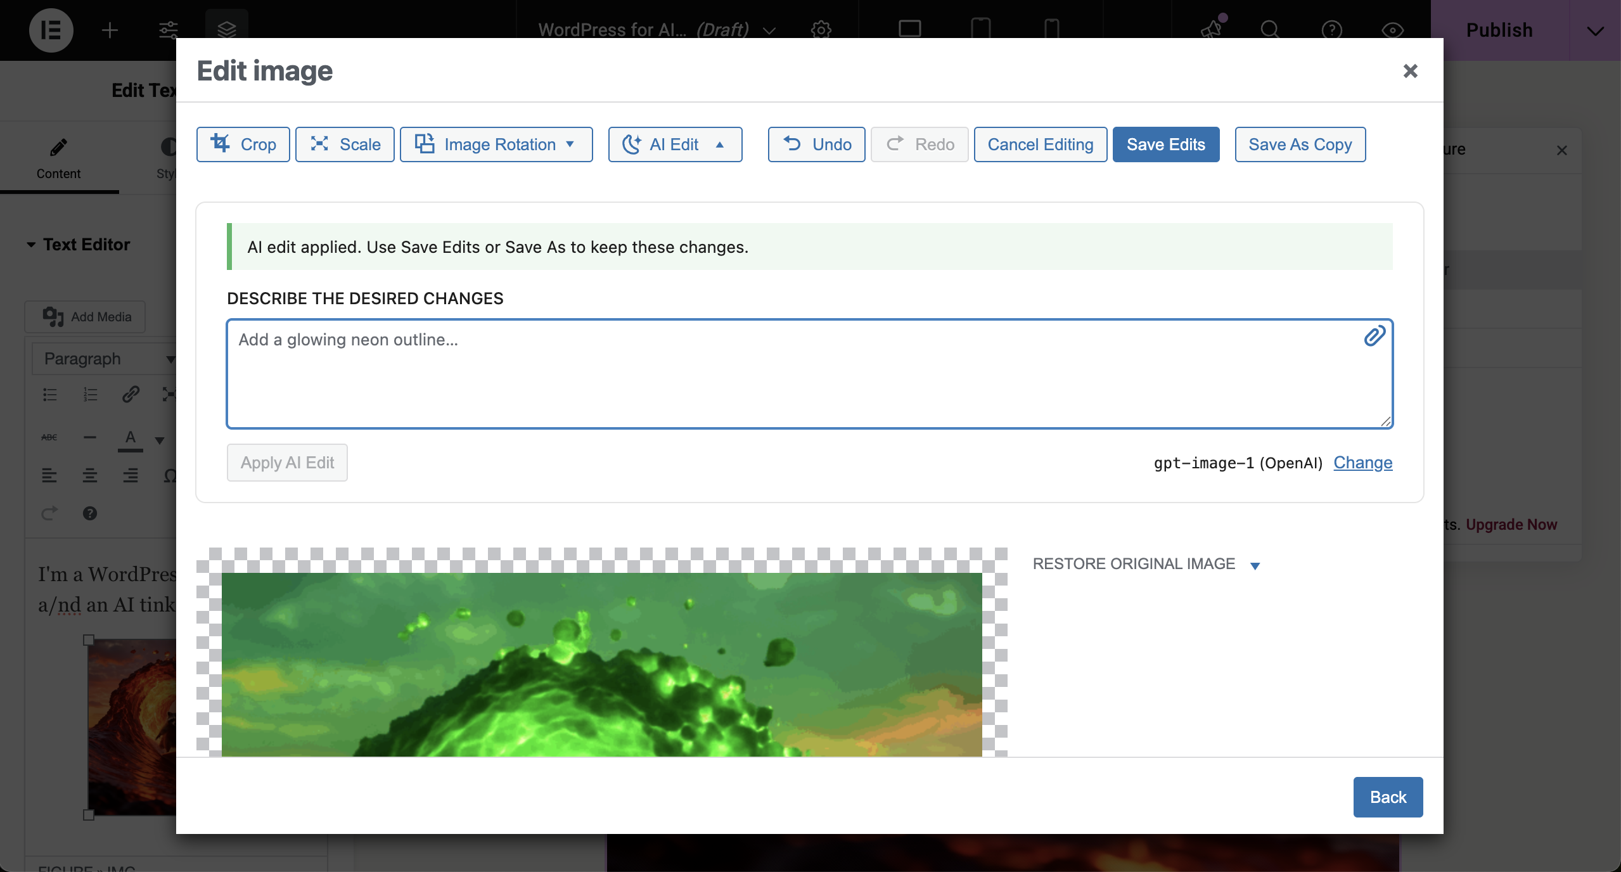Open the help question mark icon

(x=1331, y=30)
